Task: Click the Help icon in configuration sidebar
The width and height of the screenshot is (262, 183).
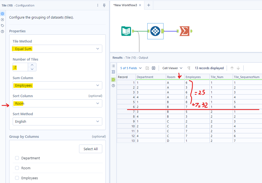Action: click(x=2, y=31)
